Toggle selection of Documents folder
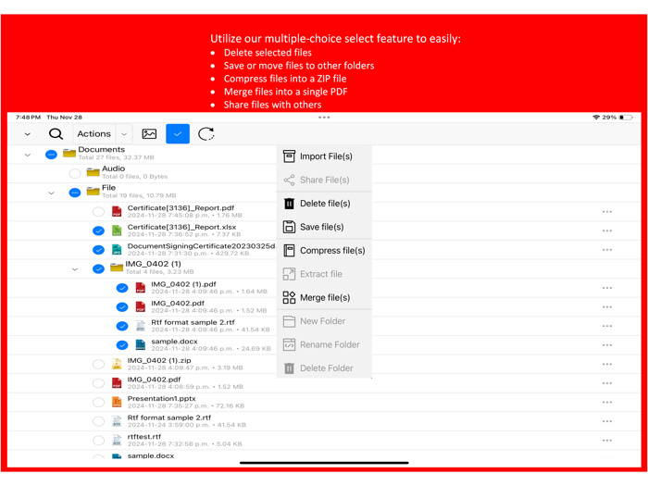The width and height of the screenshot is (648, 486). point(51,155)
